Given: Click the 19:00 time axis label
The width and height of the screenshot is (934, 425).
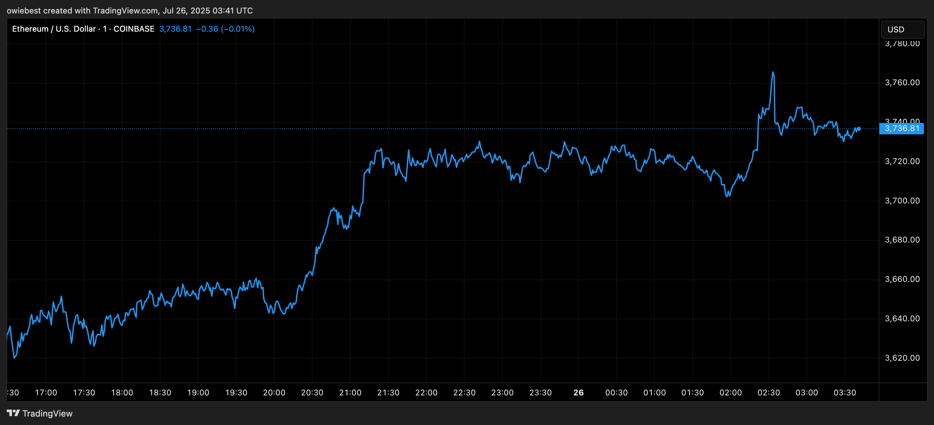Looking at the screenshot, I should (x=198, y=392).
